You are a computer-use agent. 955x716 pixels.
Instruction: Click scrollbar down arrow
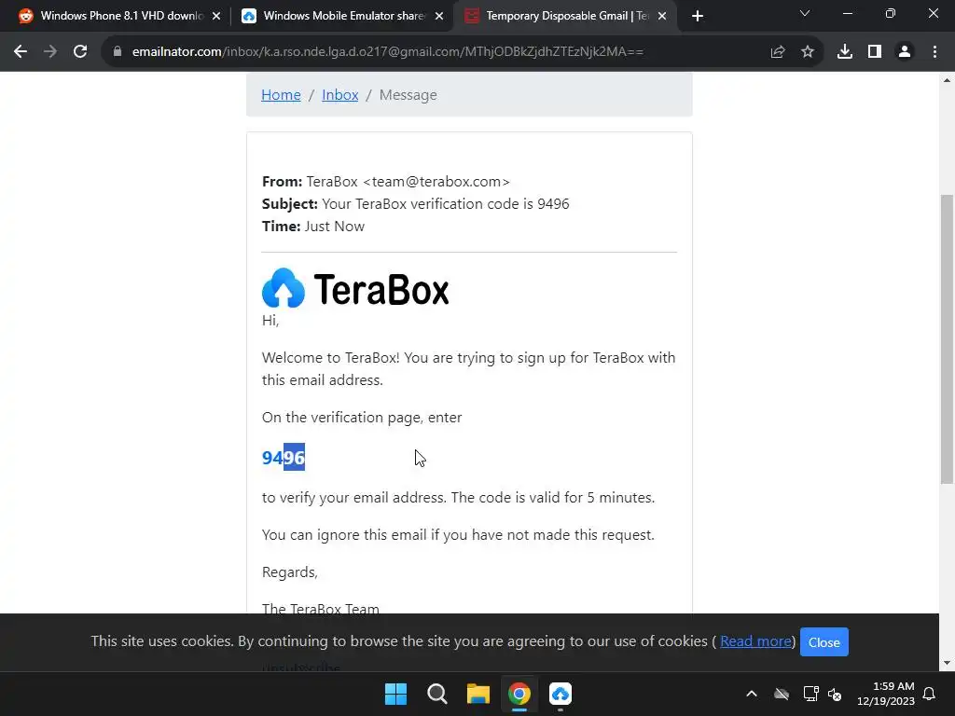click(x=947, y=663)
